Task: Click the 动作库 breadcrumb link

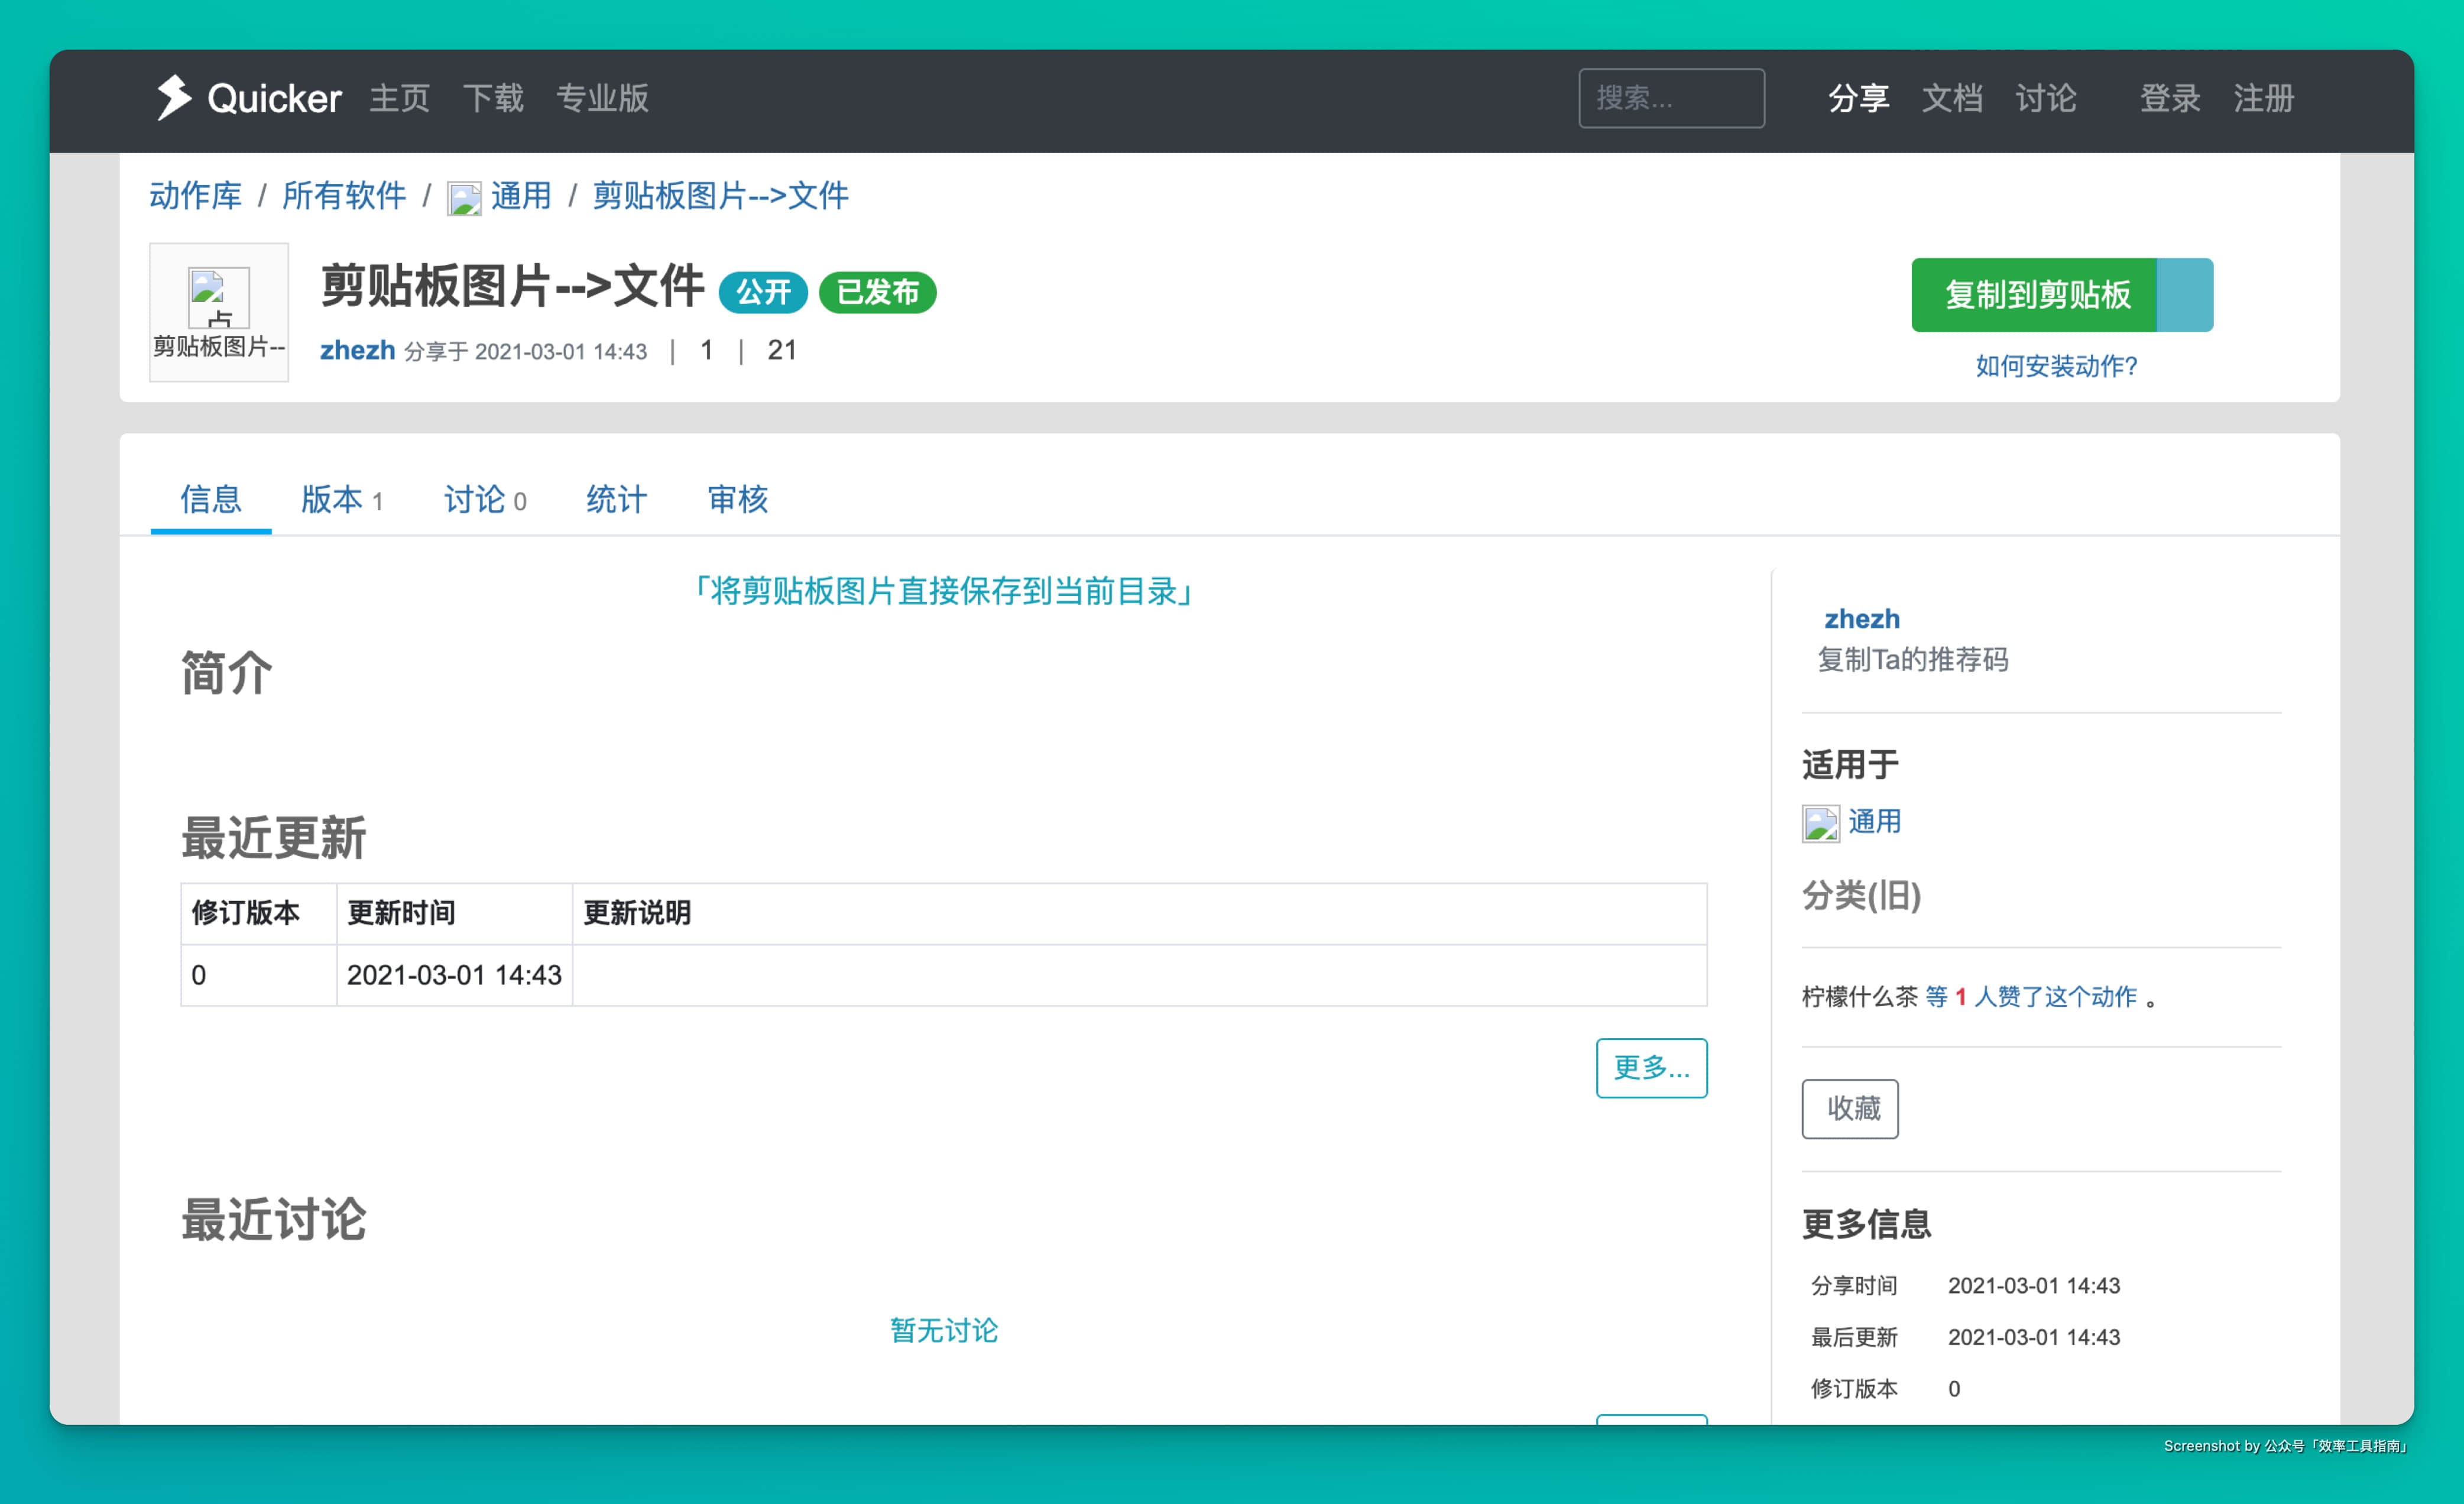Action: (196, 196)
